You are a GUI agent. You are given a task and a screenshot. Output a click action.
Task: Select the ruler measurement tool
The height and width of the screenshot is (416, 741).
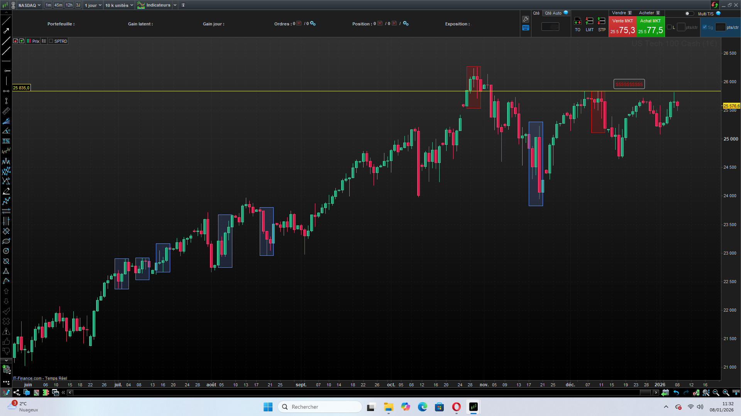(6, 111)
